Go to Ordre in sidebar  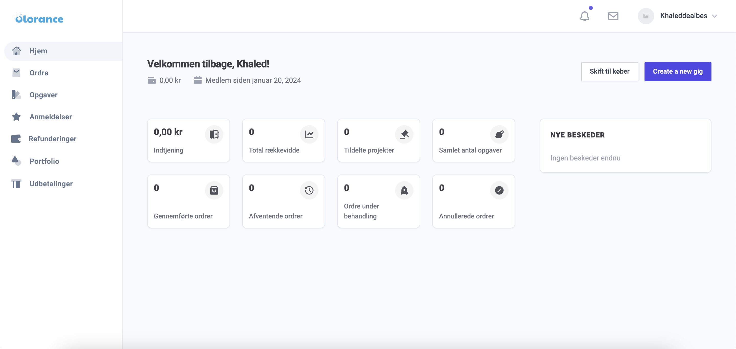coord(39,73)
